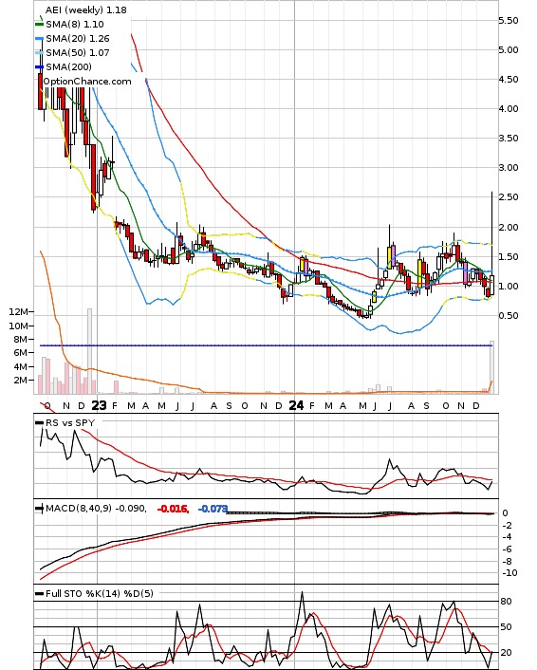537x670 pixels.
Task: Click the 12M volume spike bar near 23
Action: pyautogui.click(x=90, y=351)
